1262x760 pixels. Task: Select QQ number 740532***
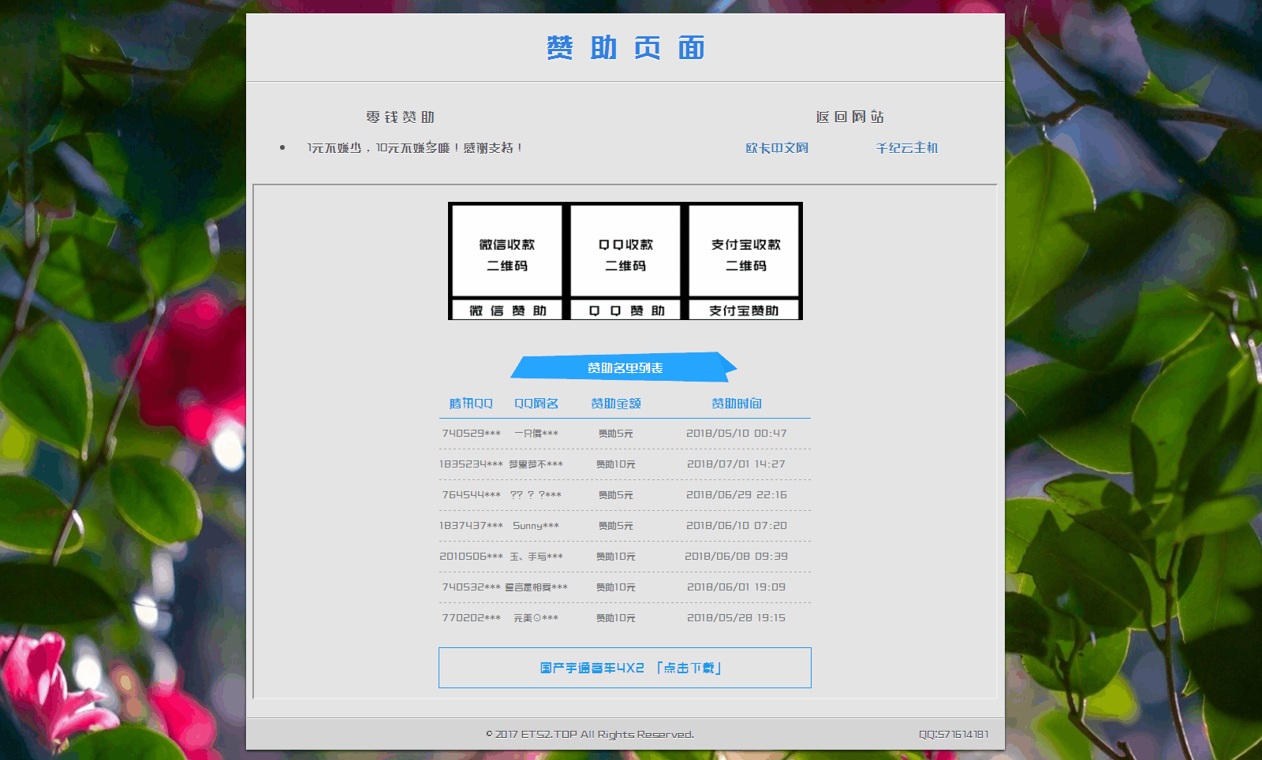(471, 587)
